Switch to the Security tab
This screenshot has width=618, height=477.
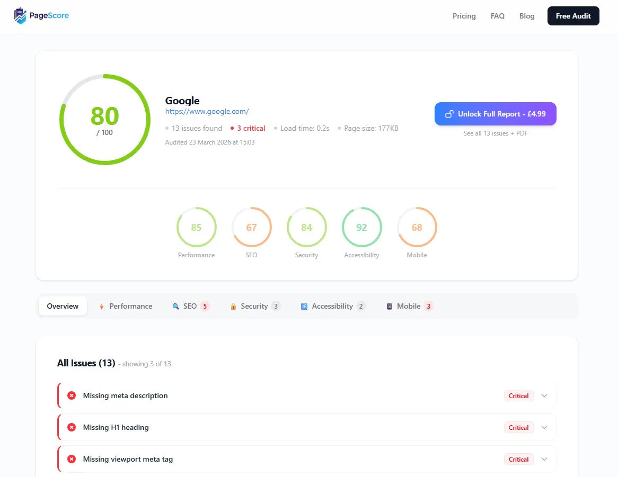click(x=255, y=306)
